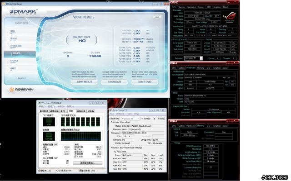This screenshot has width=291, height=181.
Task: Click Help button in 3DMark Submit Results
Action: coord(157,17)
